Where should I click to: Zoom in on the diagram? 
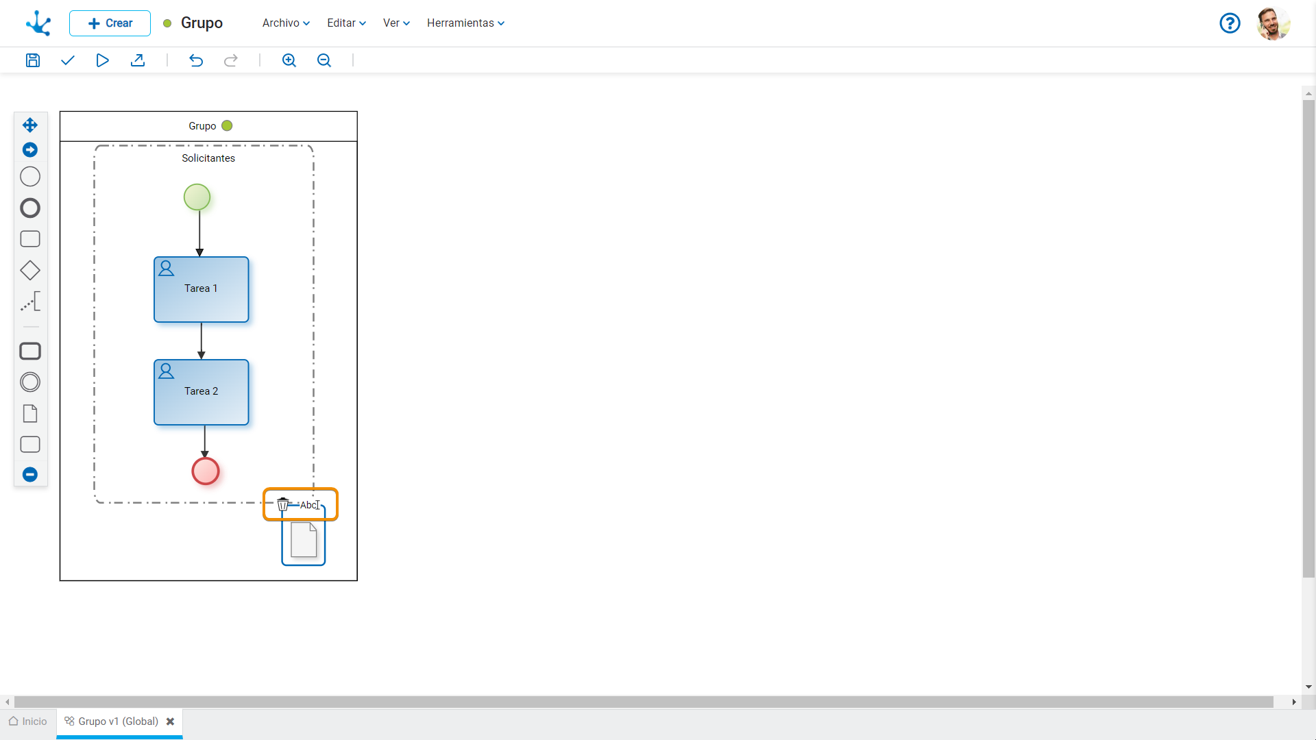click(x=289, y=60)
